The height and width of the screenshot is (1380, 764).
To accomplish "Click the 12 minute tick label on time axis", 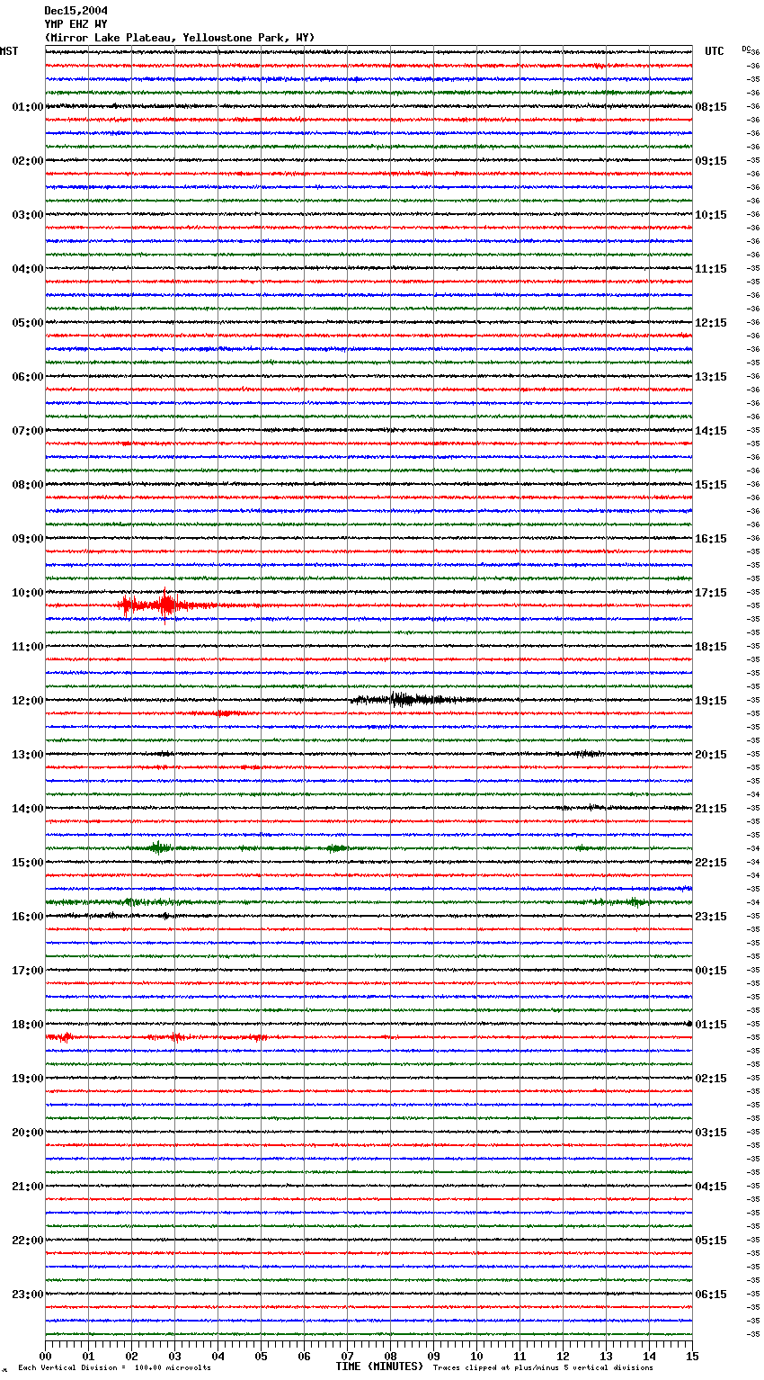I will point(563,1356).
